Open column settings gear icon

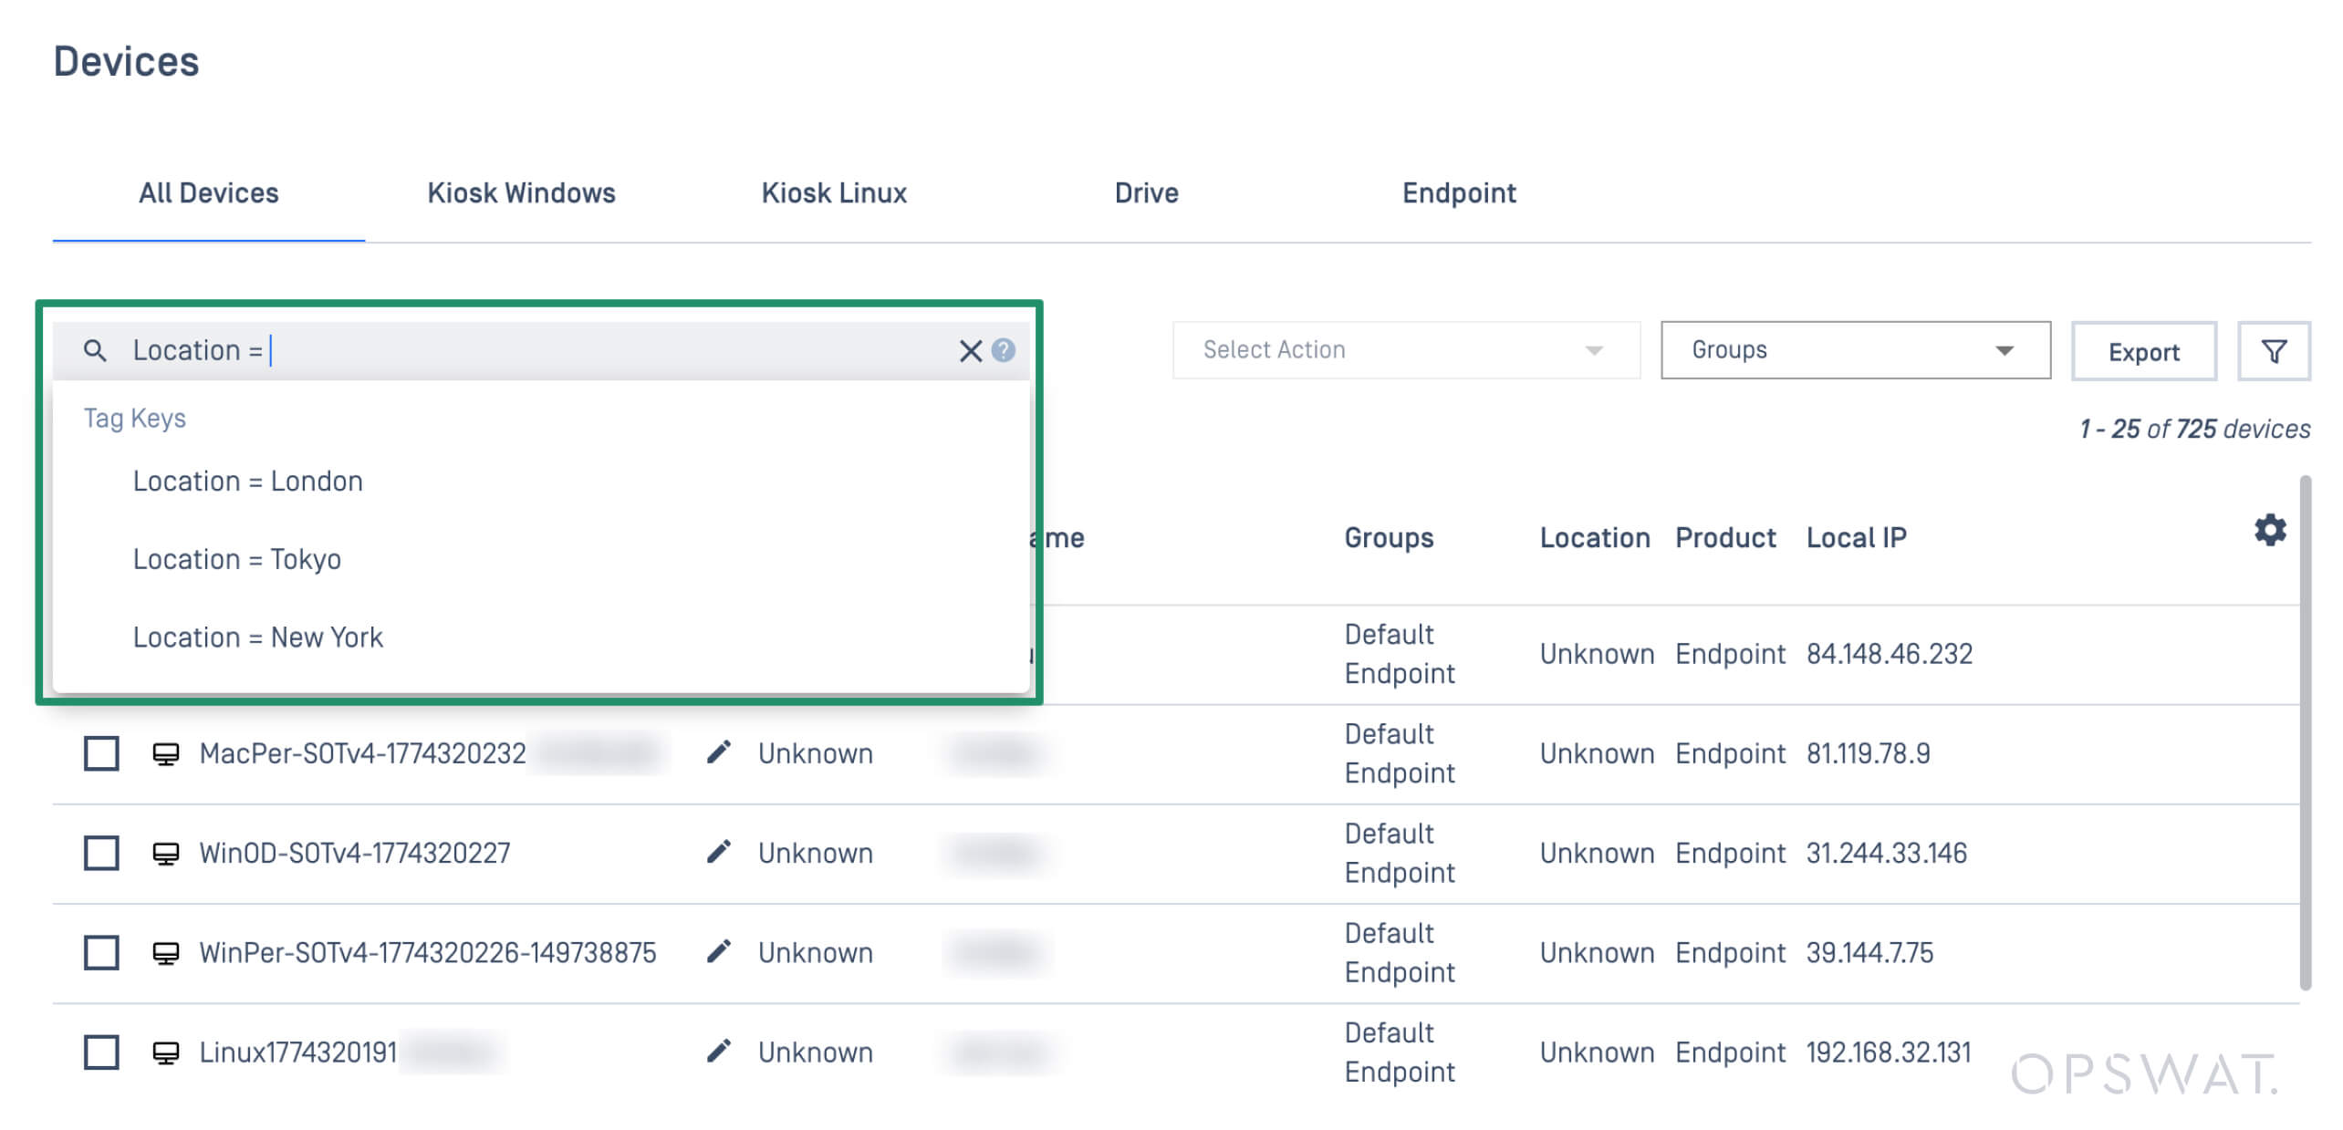[2269, 530]
